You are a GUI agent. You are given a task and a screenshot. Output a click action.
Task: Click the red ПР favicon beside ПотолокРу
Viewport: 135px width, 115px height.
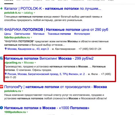(x=1, y=87)
